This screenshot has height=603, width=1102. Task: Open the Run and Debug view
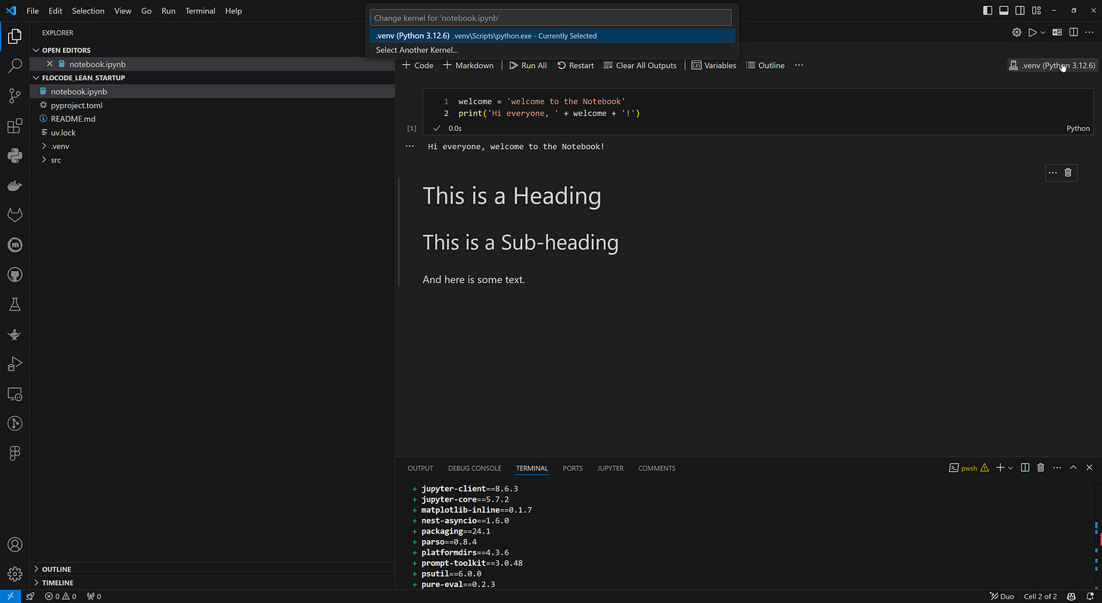14,364
